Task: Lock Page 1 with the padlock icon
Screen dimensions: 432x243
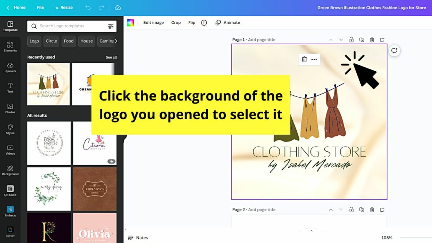Action: [x=351, y=40]
